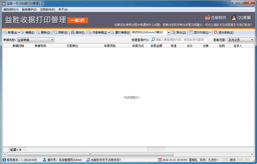Click the 当前软件处于试用状态 status text
257x164 pixels.
106,160
